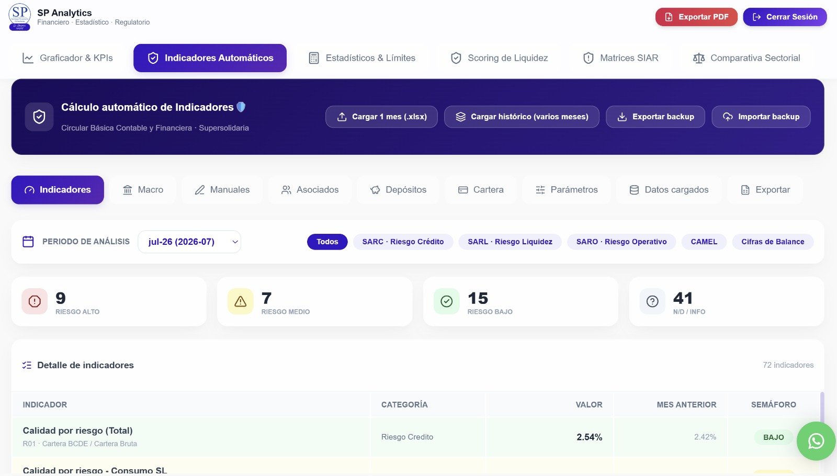Open the Parámetros sub-tab
The image size is (837, 476).
(x=567, y=190)
